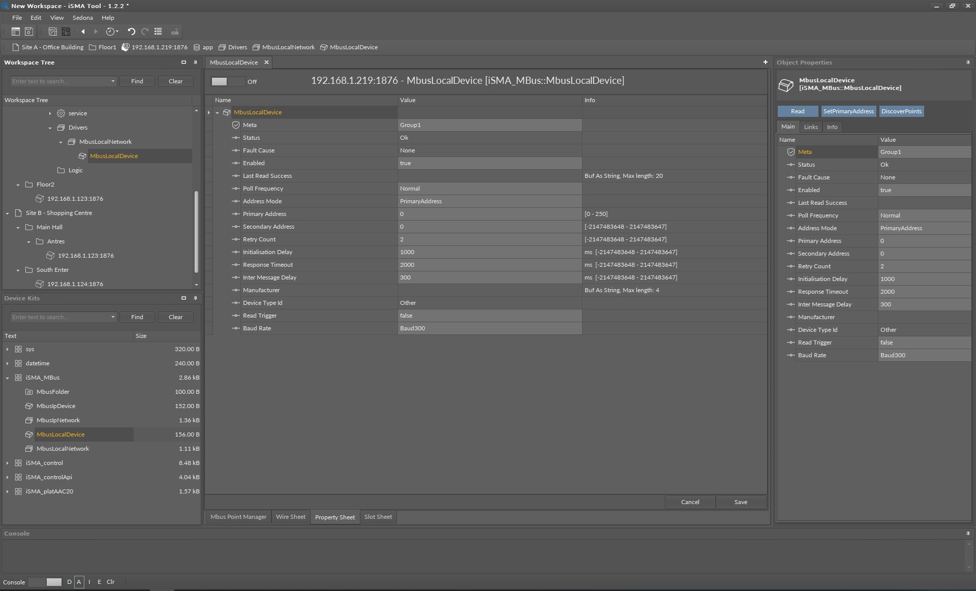This screenshot has width=976, height=591.
Task: Switch to the Wire Sheet tab
Action: 290,517
